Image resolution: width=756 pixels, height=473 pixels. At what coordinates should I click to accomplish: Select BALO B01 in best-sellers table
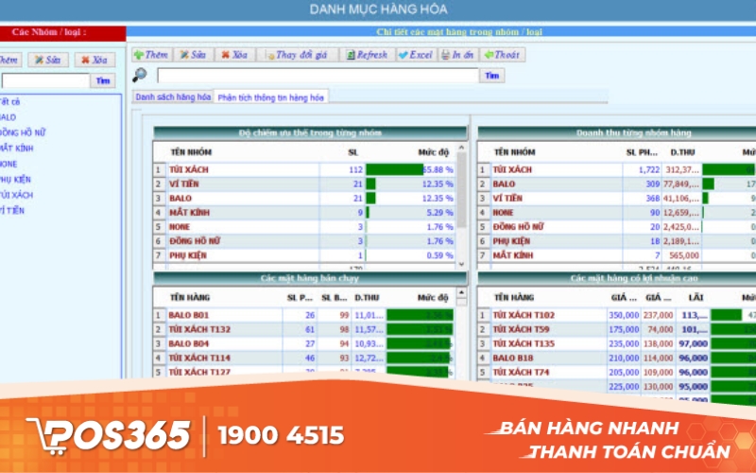coord(303,315)
